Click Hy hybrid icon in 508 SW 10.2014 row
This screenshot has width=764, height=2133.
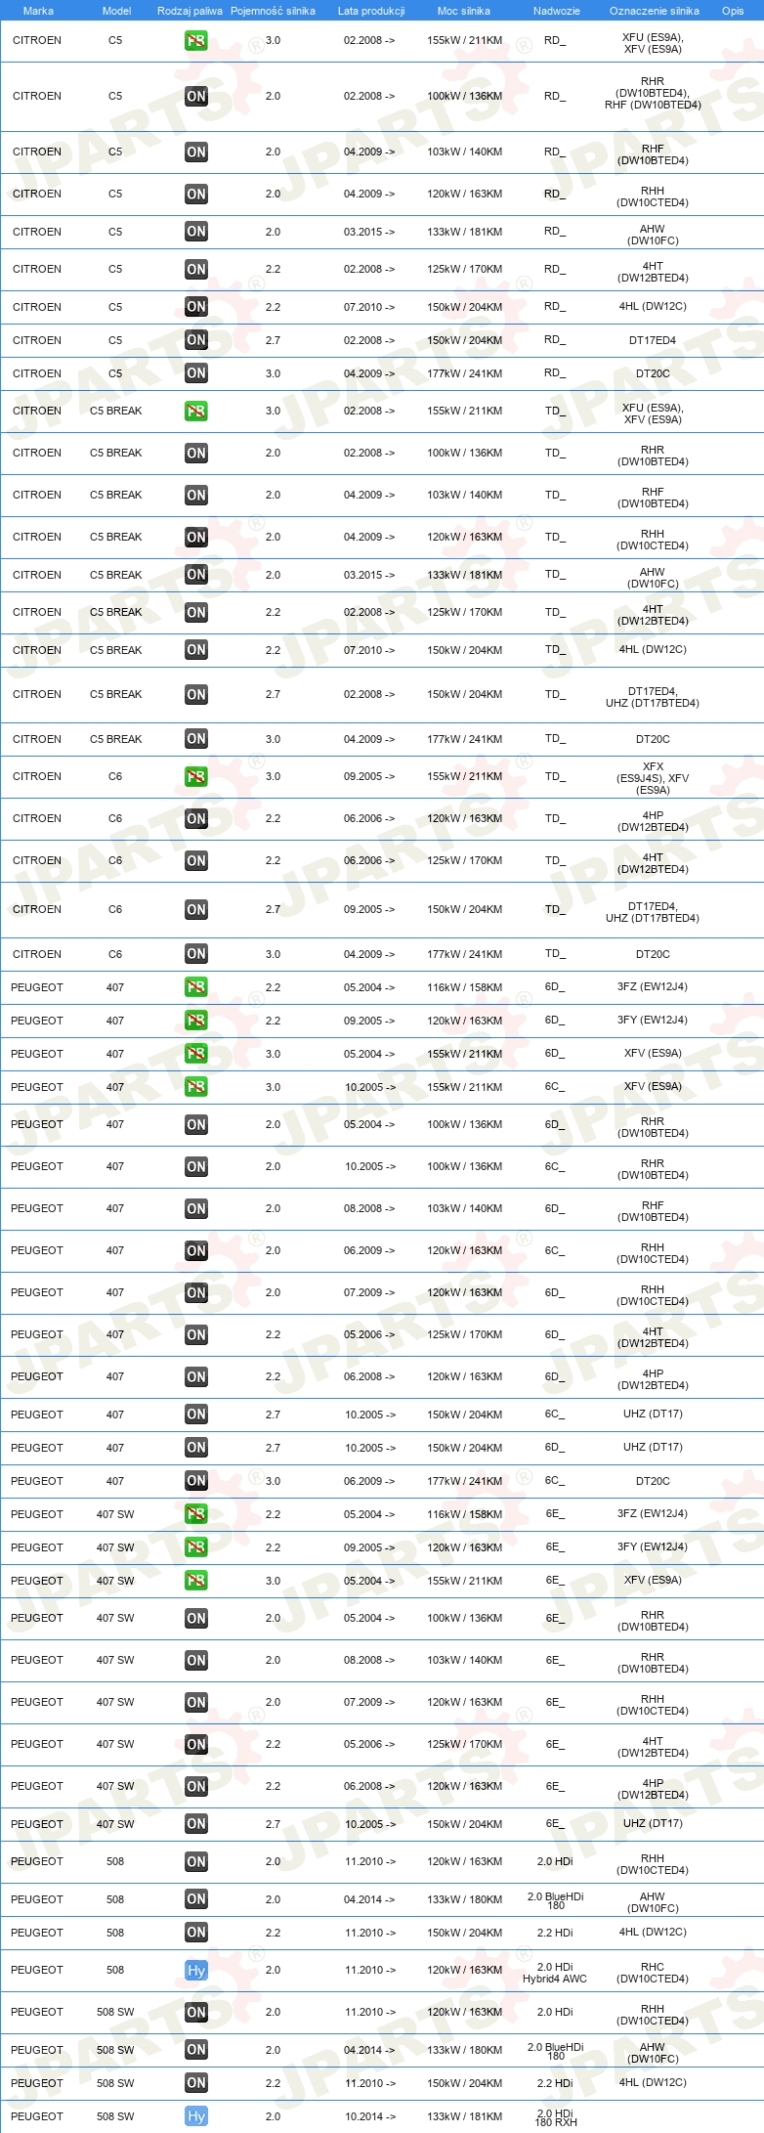coord(196,2116)
